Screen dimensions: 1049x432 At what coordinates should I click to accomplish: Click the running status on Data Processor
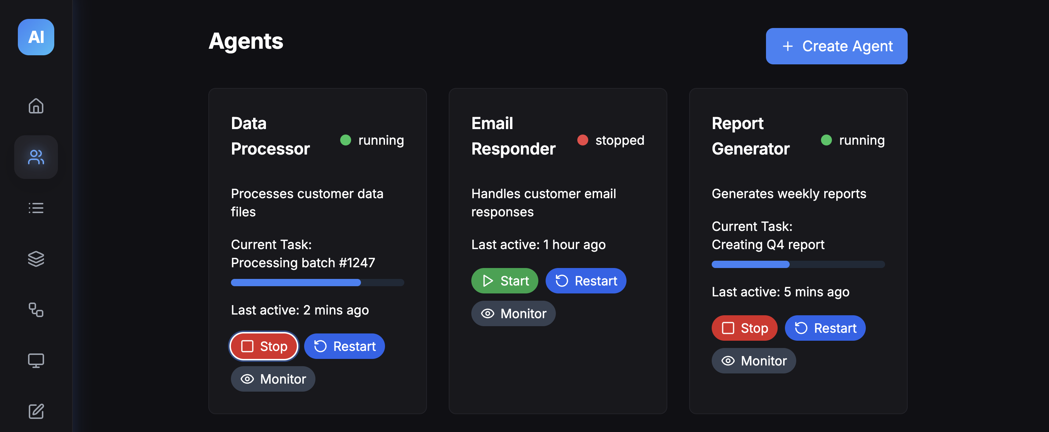point(372,140)
